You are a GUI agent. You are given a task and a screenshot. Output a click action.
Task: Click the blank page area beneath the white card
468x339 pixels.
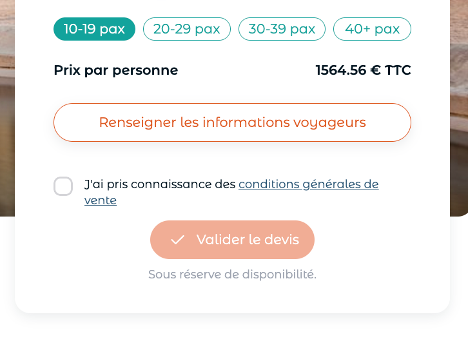232,328
